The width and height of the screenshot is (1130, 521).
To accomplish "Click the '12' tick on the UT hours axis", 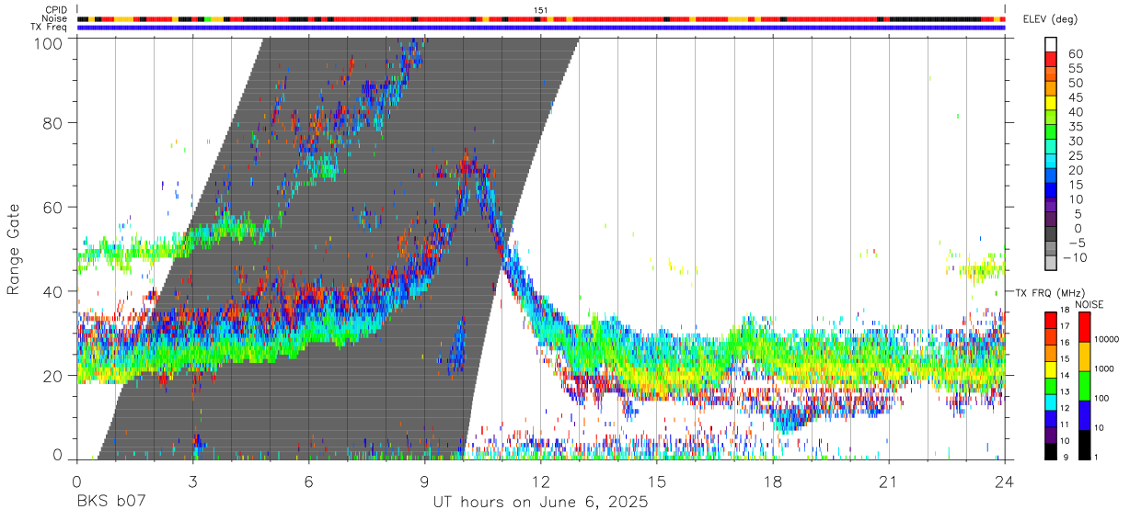I will coord(541,481).
